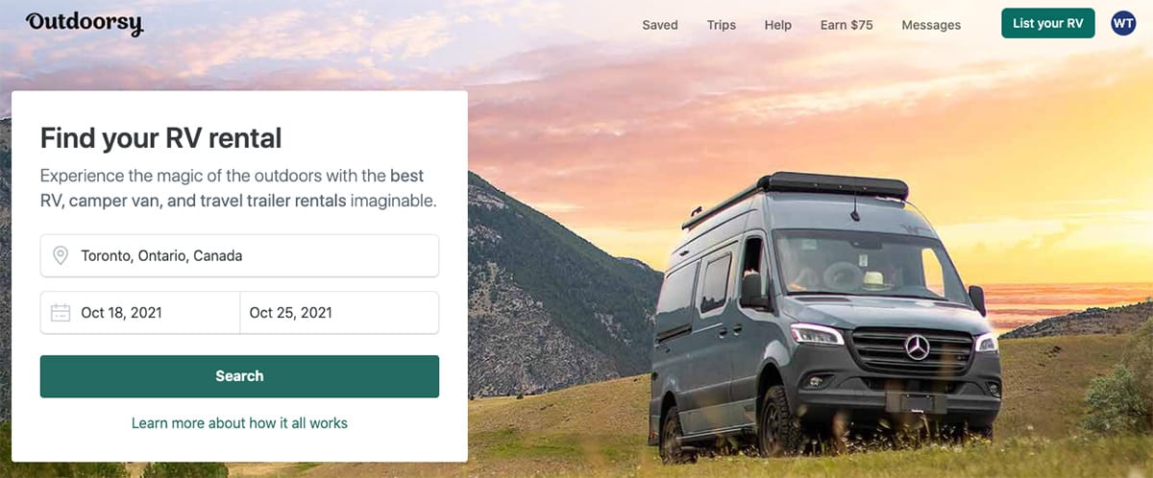
Task: Open Messages from the top navigation
Action: [931, 25]
